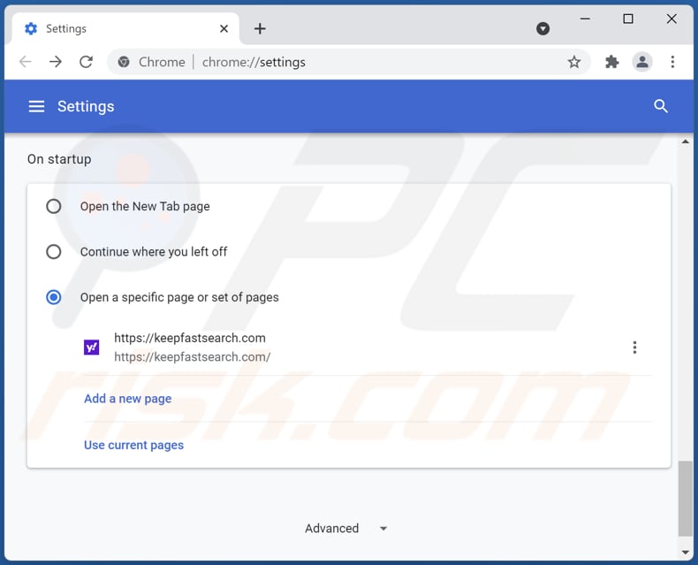The image size is (698, 565).
Task: Open more actions for keepfastsearch.com entry
Action: click(x=634, y=347)
